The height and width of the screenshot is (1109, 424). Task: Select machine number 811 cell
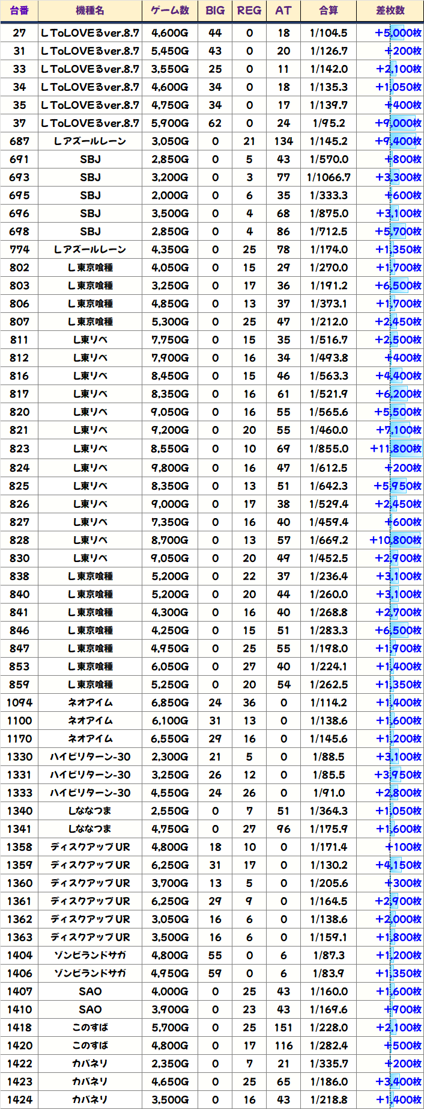[x=19, y=340]
